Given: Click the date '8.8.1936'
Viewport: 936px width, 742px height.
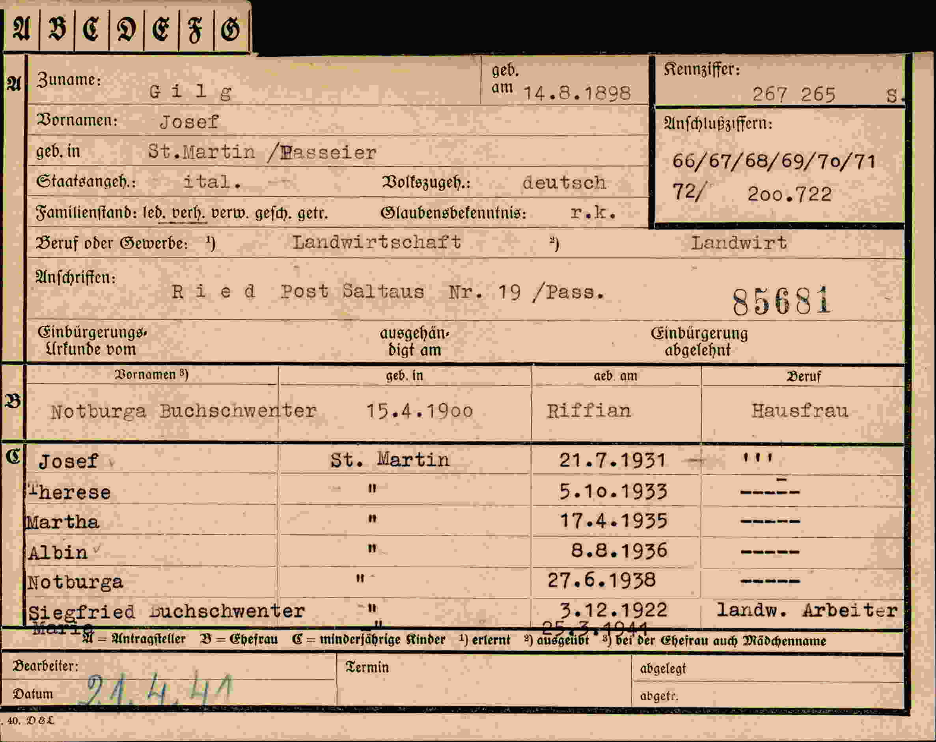Looking at the screenshot, I should tap(619, 550).
